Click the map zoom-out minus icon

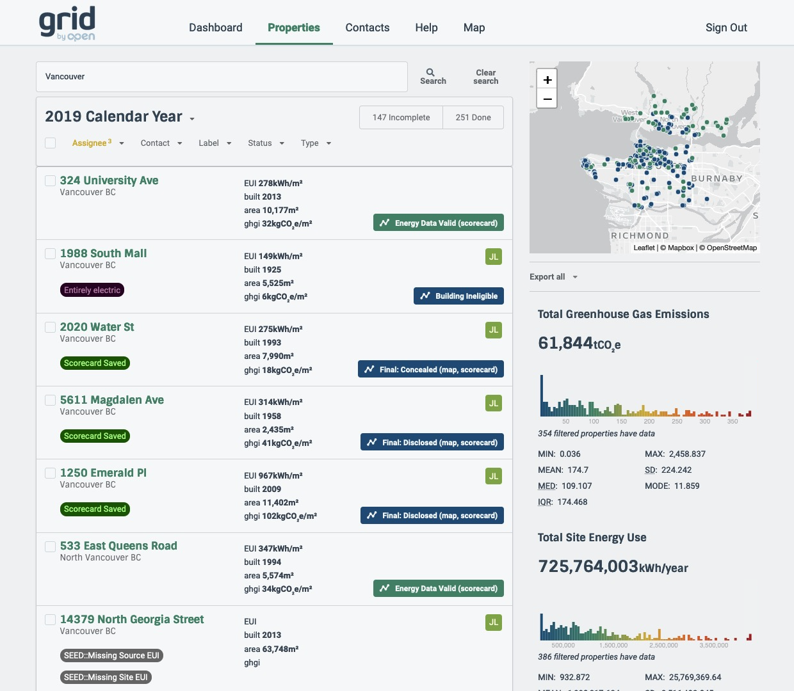[547, 99]
